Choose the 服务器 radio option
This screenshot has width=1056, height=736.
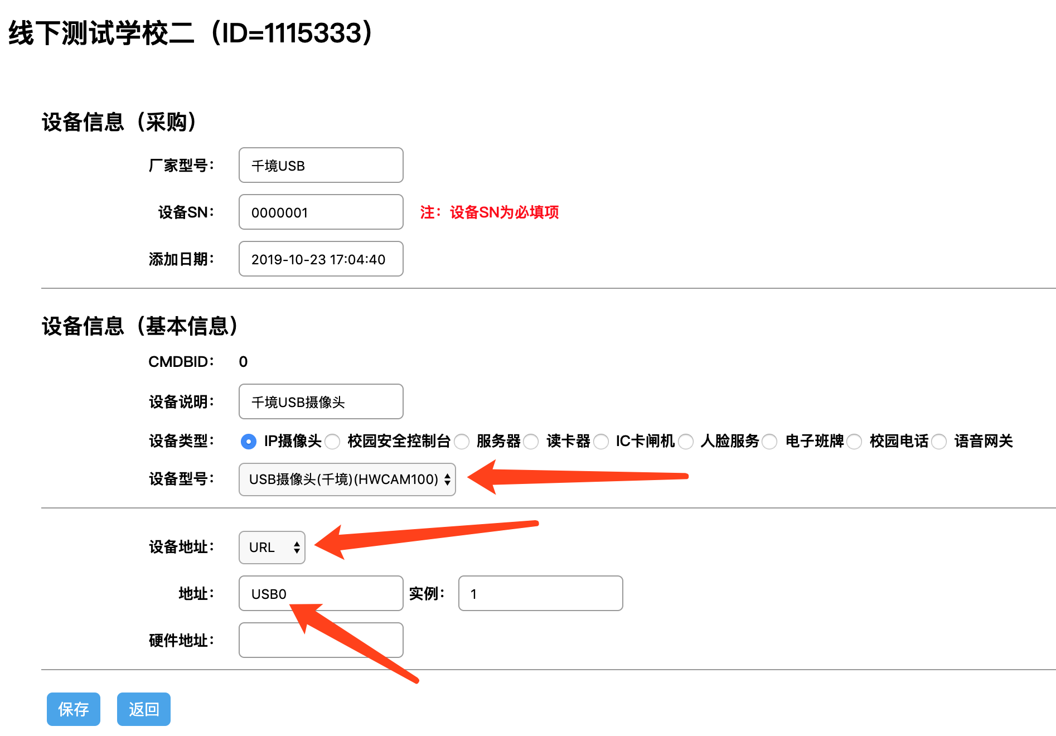[x=462, y=442]
